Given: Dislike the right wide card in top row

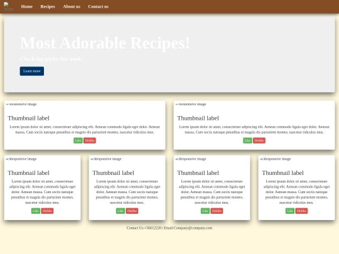Looking at the screenshot, I should [x=259, y=140].
